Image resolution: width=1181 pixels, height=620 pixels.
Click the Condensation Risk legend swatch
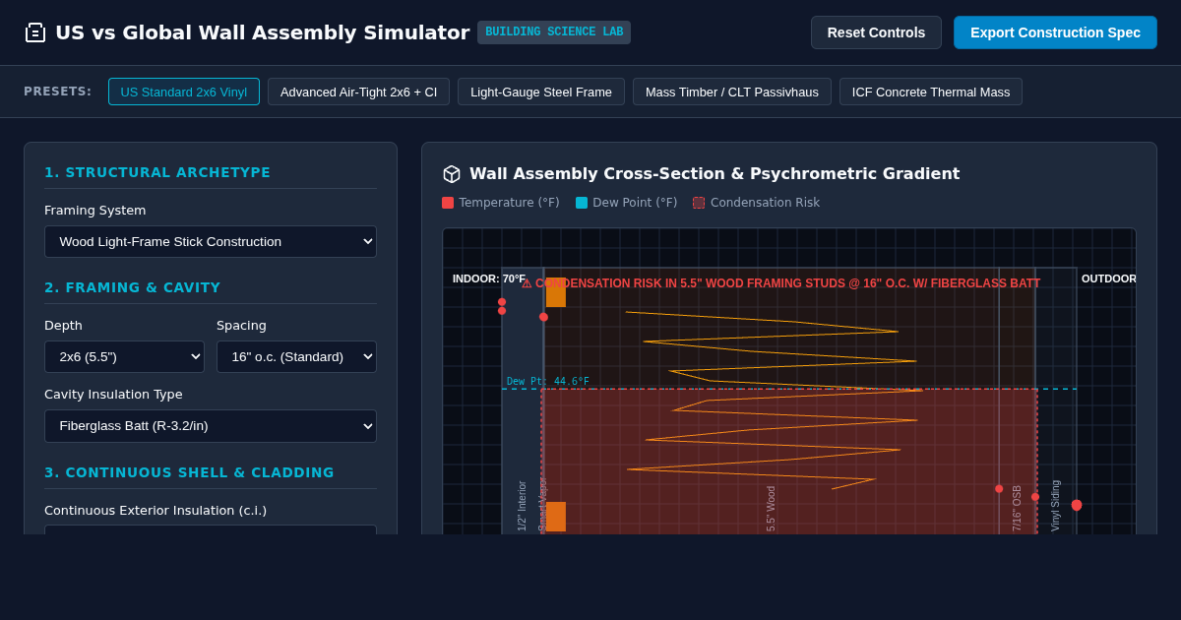tap(699, 203)
